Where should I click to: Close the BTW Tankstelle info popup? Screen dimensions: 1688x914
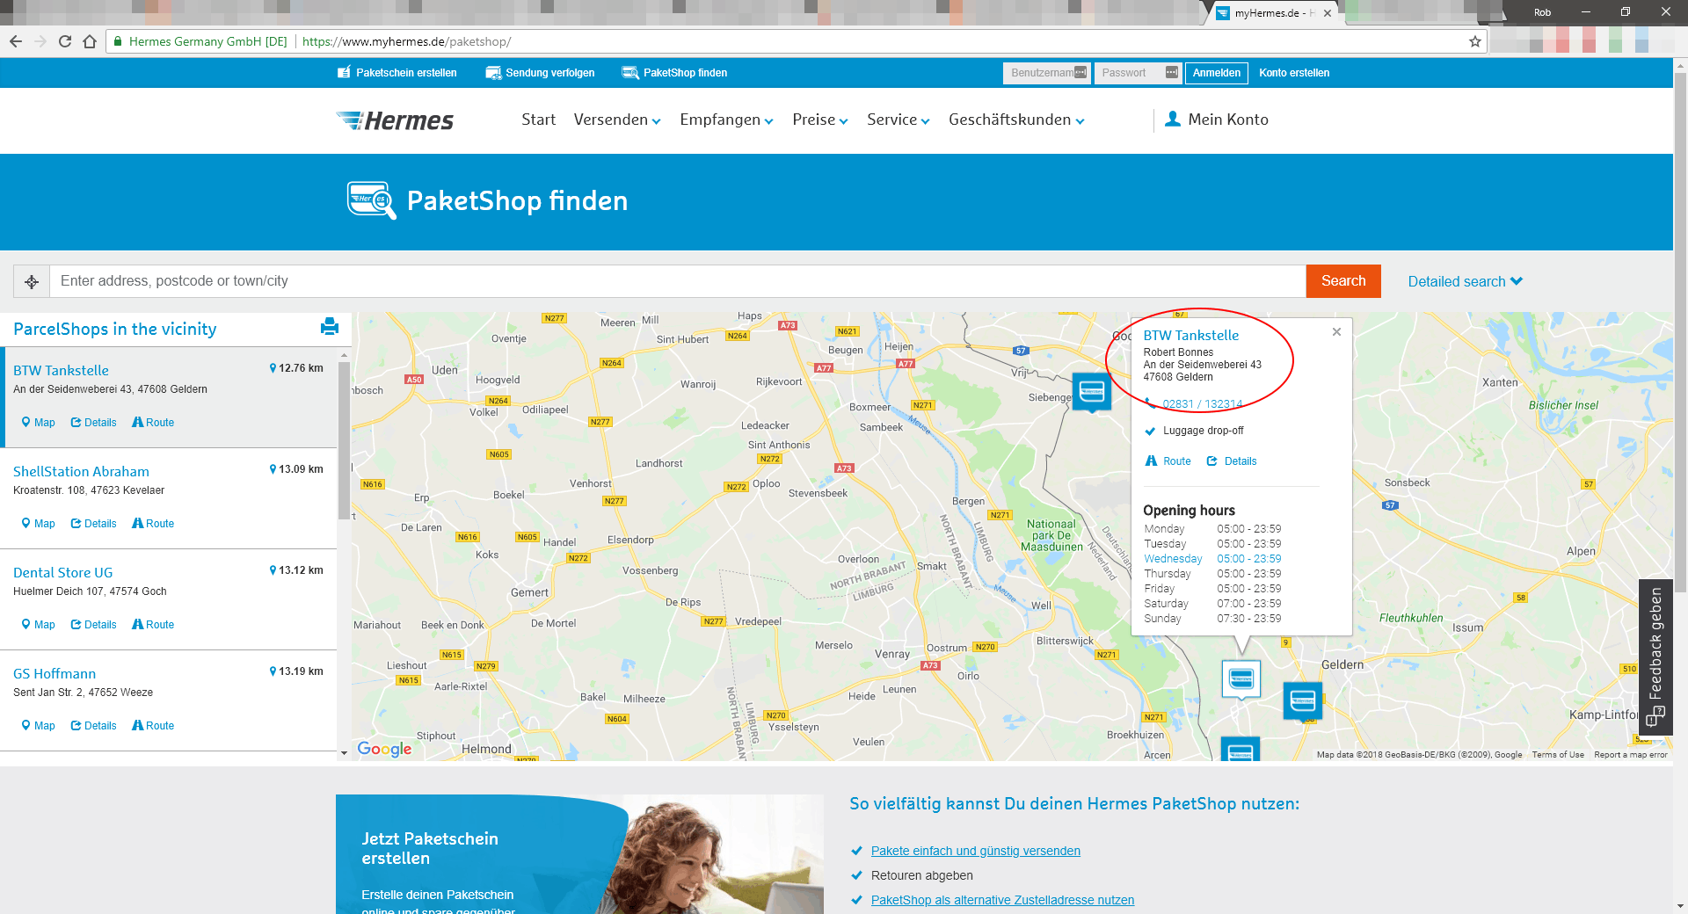1336,331
